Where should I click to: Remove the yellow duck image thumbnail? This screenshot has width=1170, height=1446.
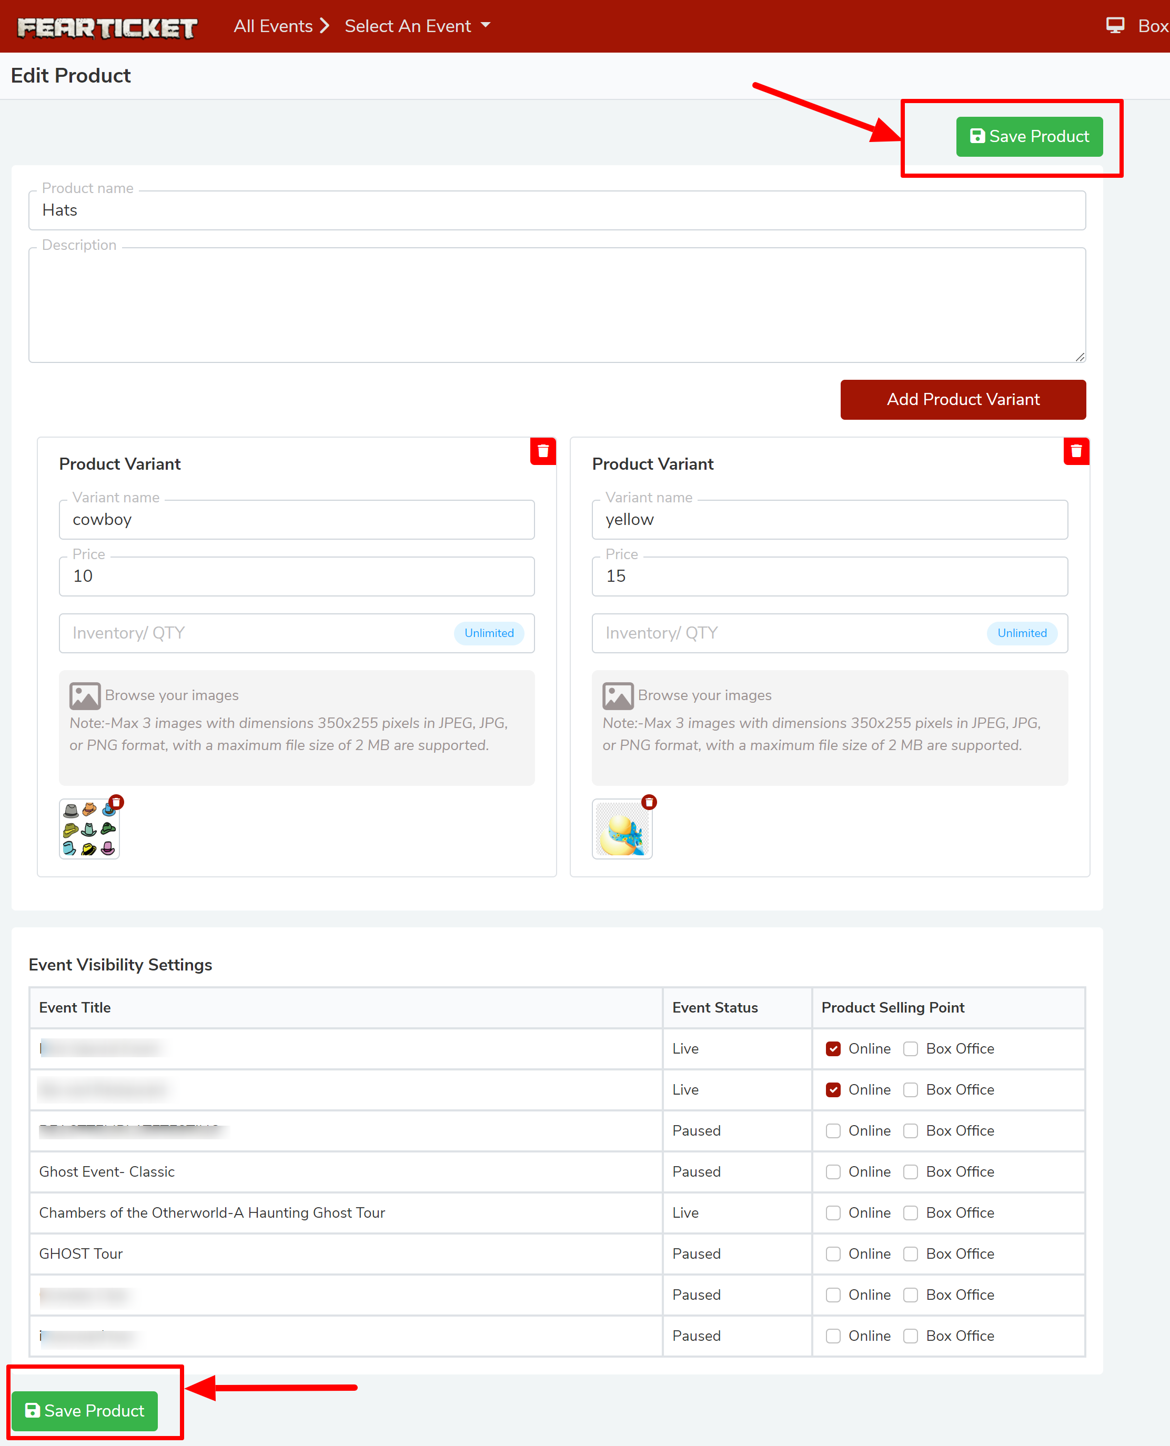click(x=649, y=802)
